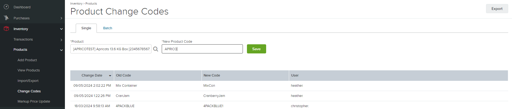Click the product search magnifier icon

point(156,49)
